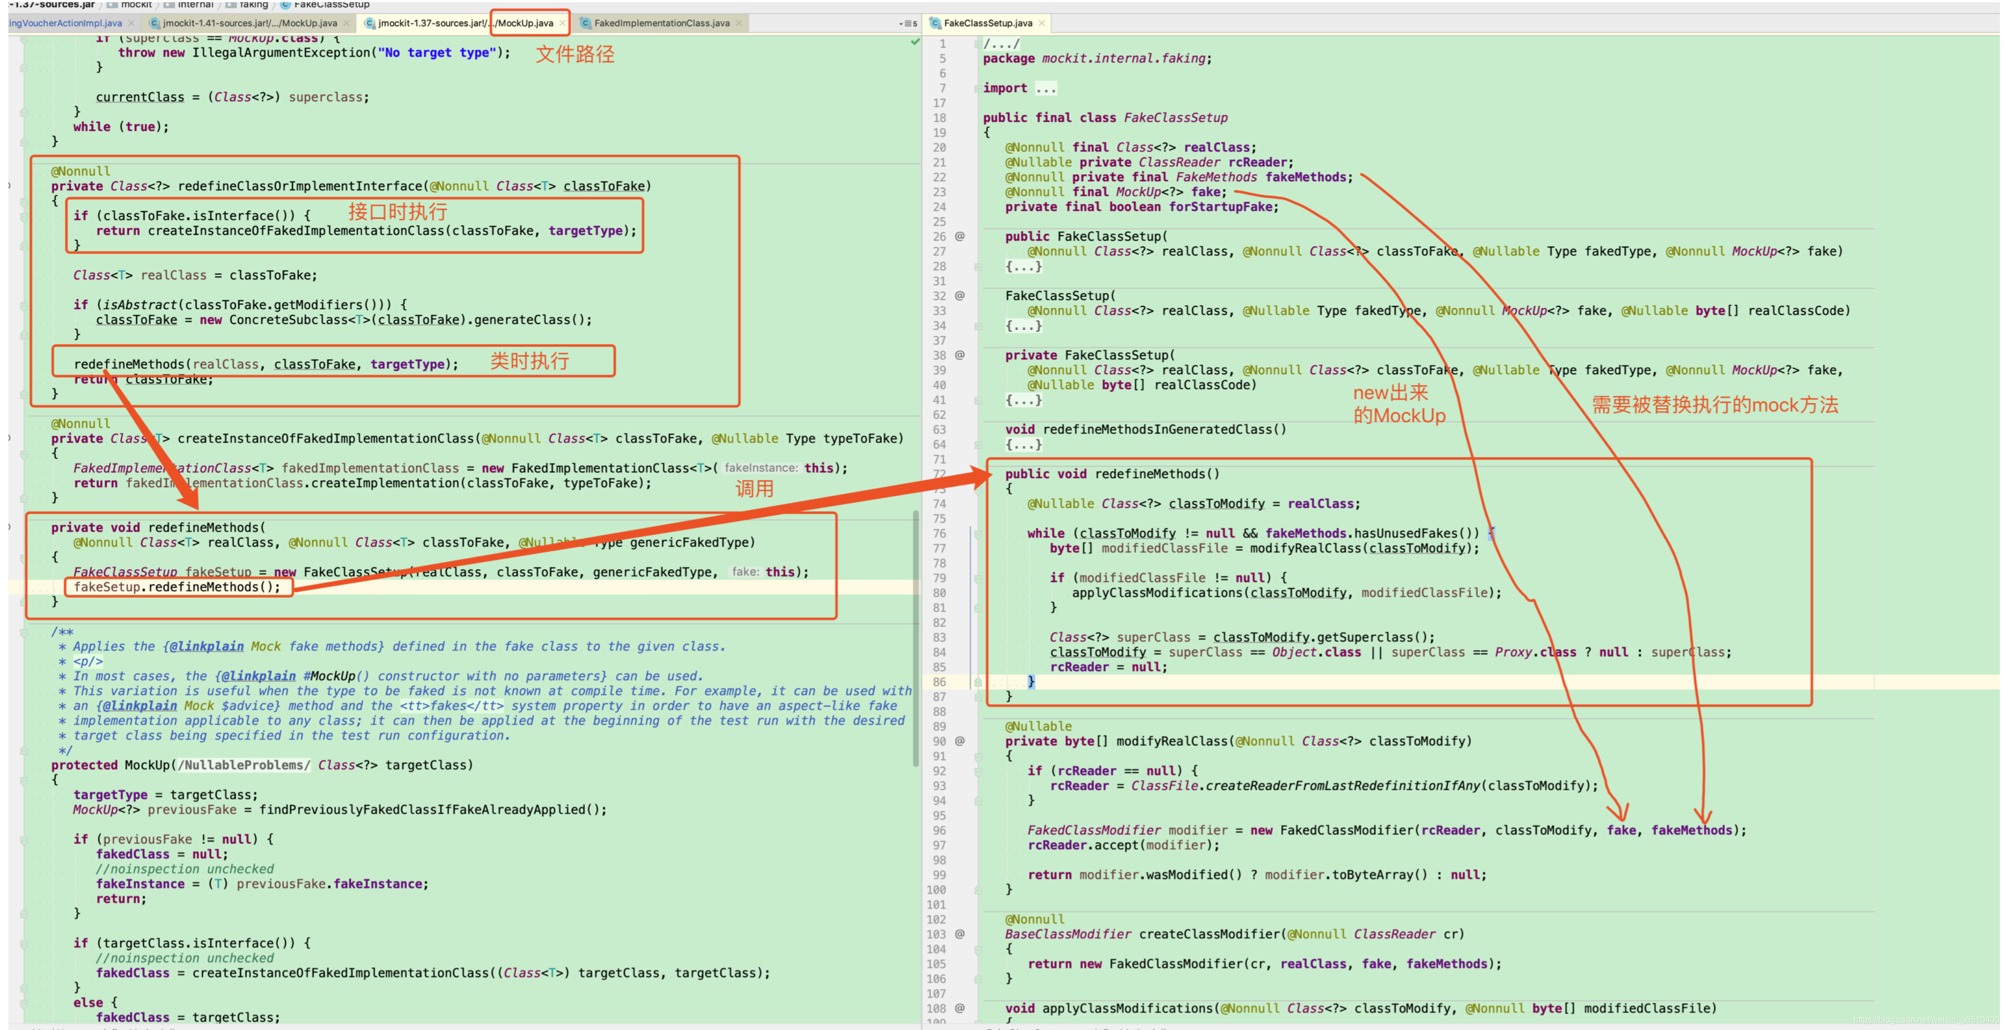Collapse the while loop on line 76
The image size is (2005, 1030).
click(978, 534)
